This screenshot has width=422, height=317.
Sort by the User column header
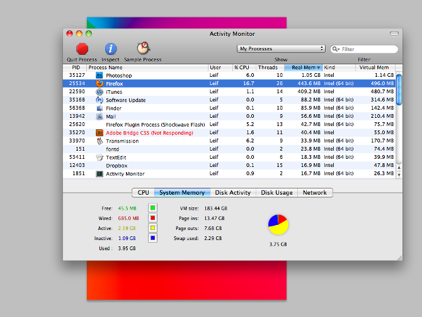pos(220,67)
